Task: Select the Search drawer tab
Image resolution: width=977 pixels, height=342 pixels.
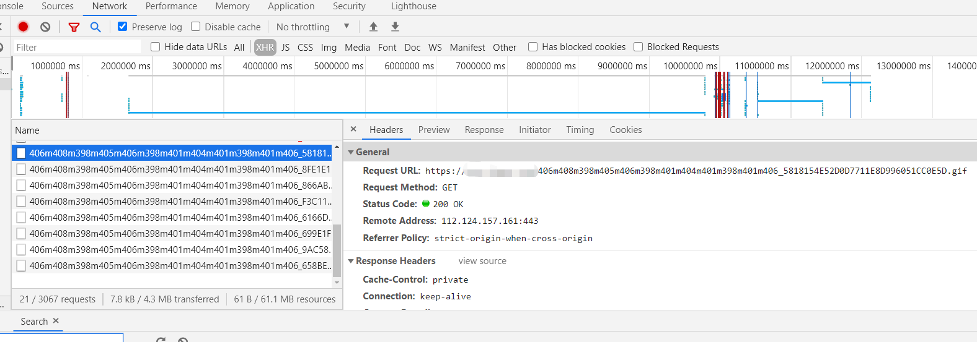Action: tap(34, 322)
